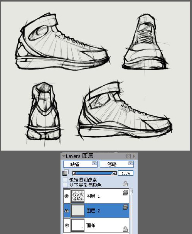The height and width of the screenshot is (234, 192).
Task: Collapse the Layers 图层 panel triangle
Action: (64, 156)
